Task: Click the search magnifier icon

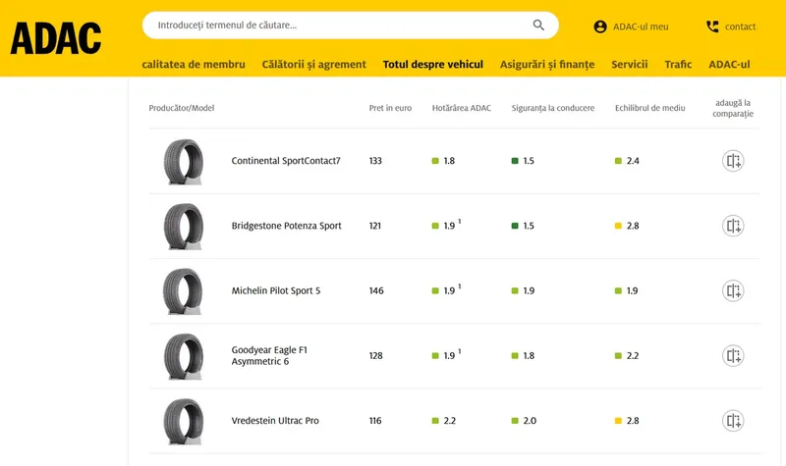Action: [538, 26]
